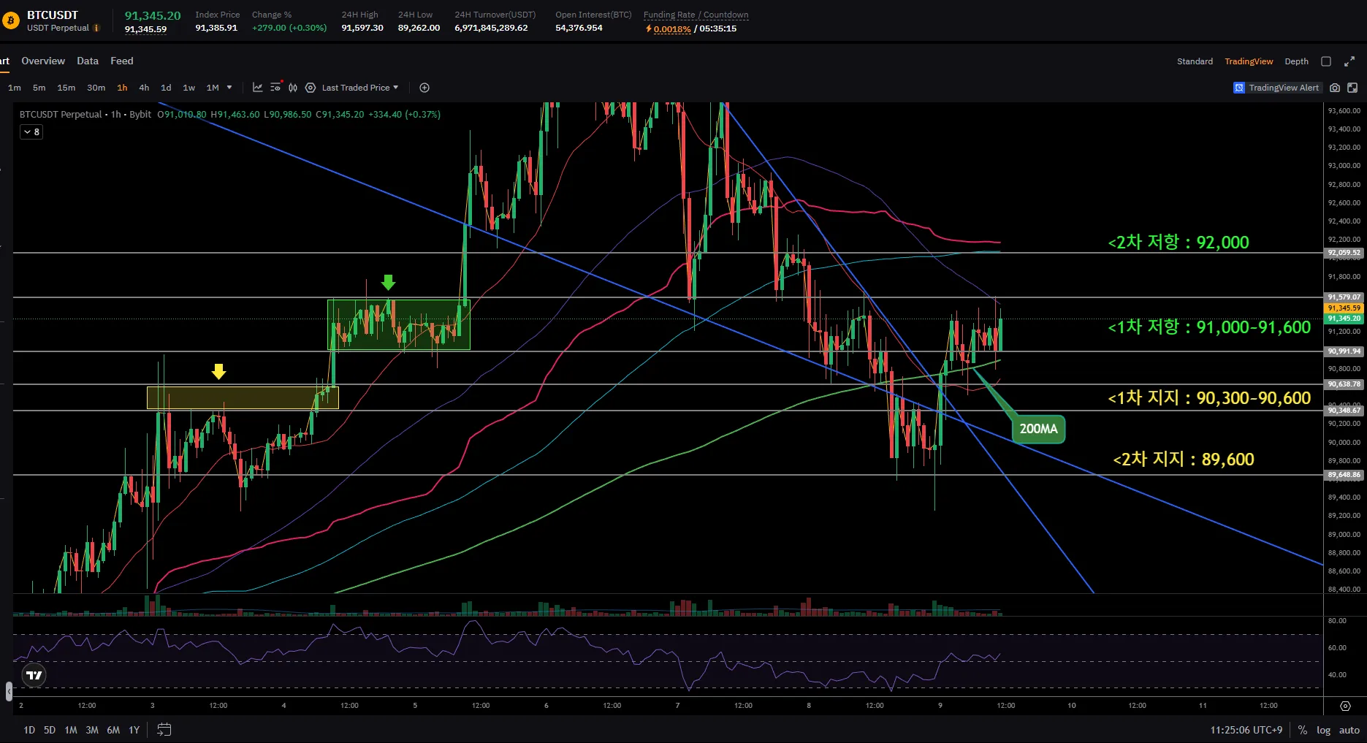Screen dimensions: 1367x743
Task: Collapse the indicator legend showing 8
Action: pos(31,132)
